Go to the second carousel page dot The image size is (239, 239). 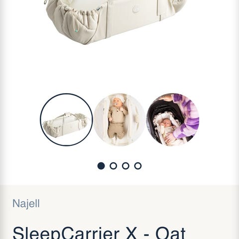click(x=114, y=166)
